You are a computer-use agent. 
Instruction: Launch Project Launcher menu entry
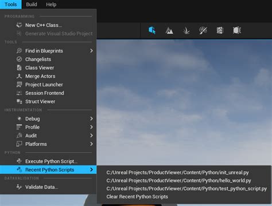coord(48,85)
